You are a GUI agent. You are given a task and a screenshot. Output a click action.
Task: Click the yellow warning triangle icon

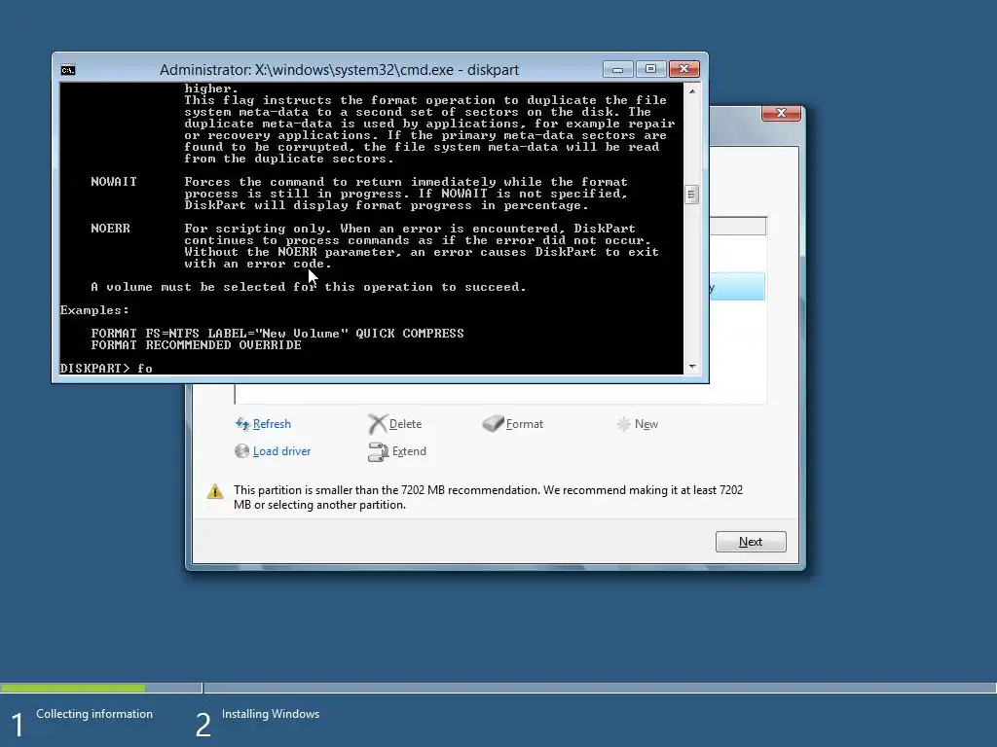click(215, 491)
